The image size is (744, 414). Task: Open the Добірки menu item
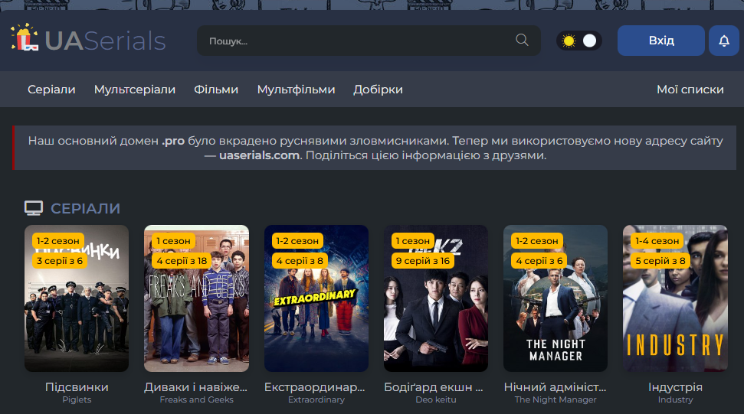379,90
